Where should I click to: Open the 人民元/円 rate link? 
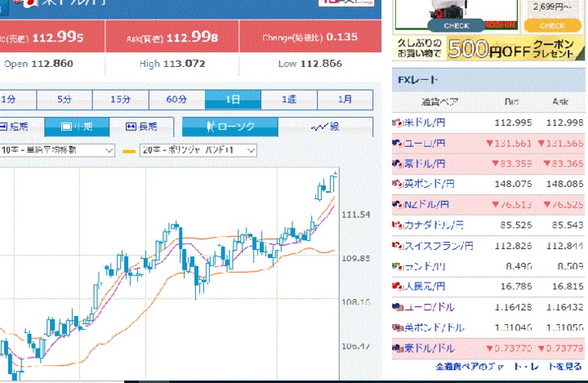click(x=425, y=287)
